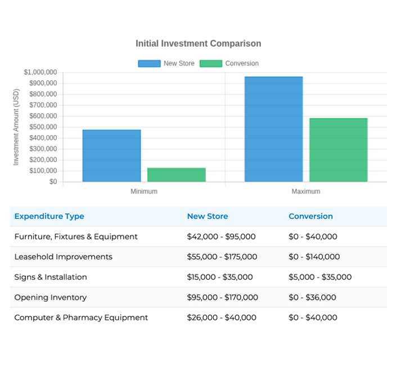Select the Furniture, Fixtures & Equipment row

pos(76,236)
